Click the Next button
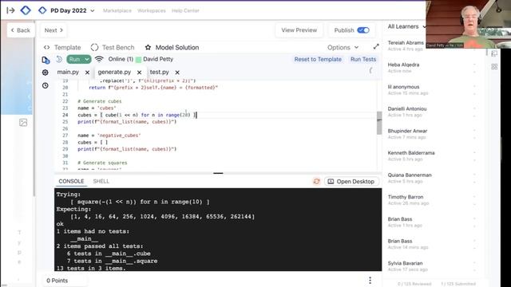The height and width of the screenshot is (287, 511). [53, 30]
